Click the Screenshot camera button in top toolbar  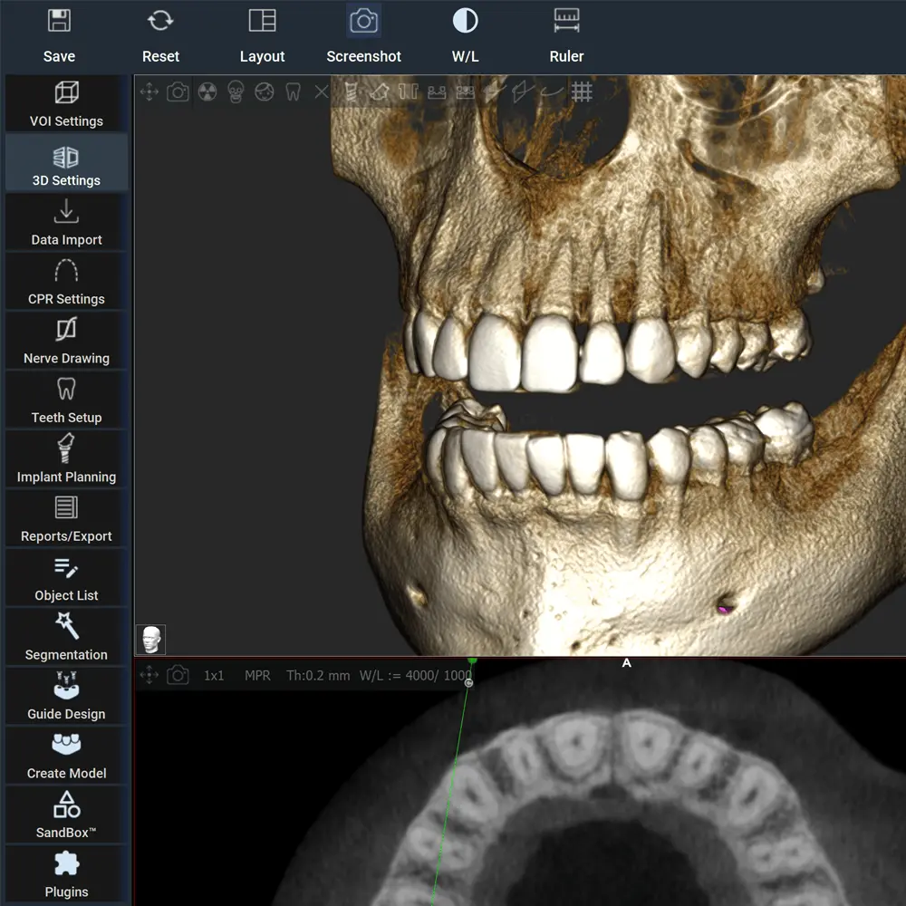coord(363,34)
